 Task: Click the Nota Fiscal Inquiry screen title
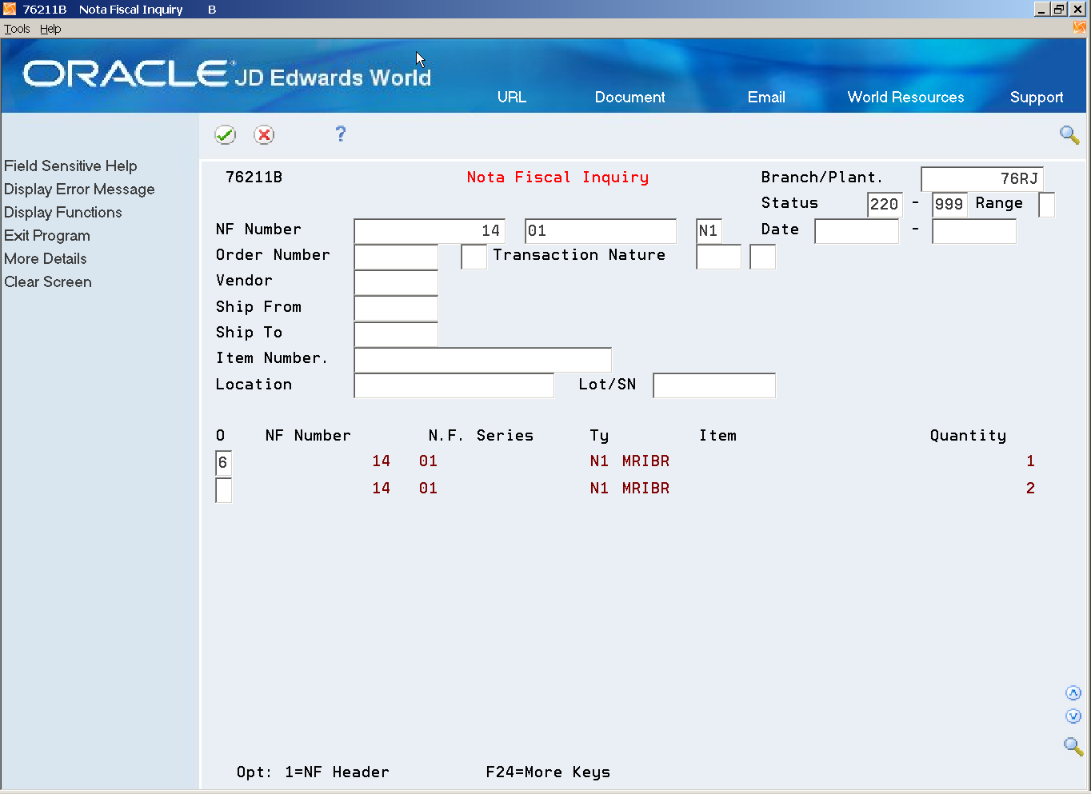tap(557, 178)
